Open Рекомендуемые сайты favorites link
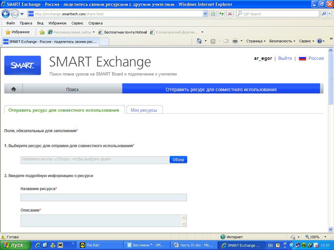The width and height of the screenshot is (334, 250). pos(71,32)
